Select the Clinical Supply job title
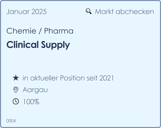This screenshot has width=161, height=128. pos(38,45)
